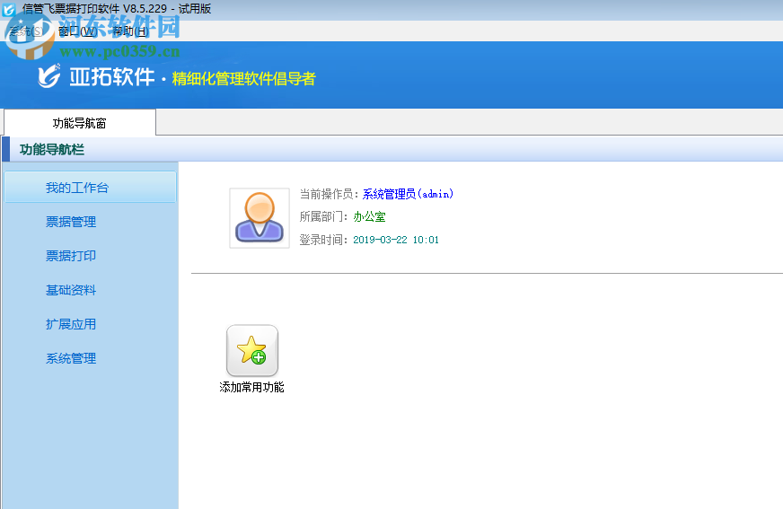Click the operator avatar picture
The height and width of the screenshot is (509, 783).
(x=260, y=218)
